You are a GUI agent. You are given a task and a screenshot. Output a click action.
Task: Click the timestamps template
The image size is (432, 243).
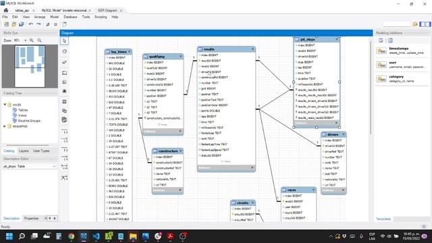point(402,51)
